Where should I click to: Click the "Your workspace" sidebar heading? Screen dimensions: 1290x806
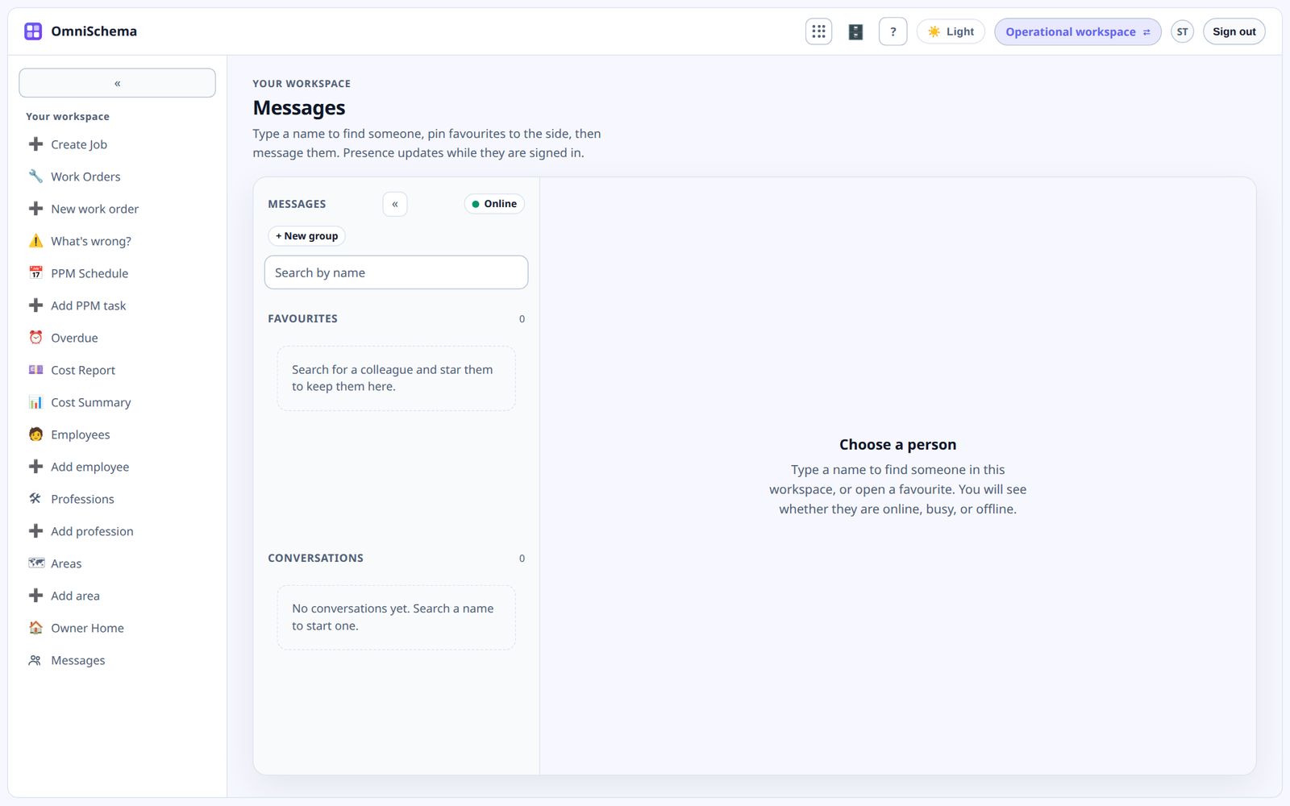pos(68,116)
